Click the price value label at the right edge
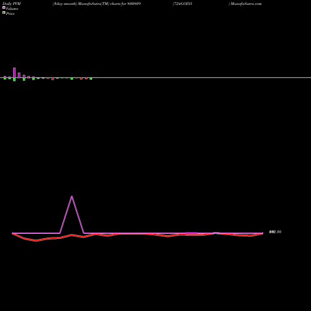The image size is (311, 311). (x=275, y=232)
